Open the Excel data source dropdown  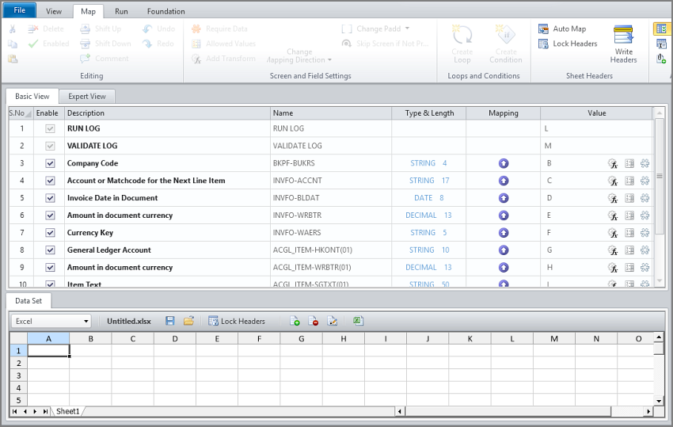click(86, 321)
